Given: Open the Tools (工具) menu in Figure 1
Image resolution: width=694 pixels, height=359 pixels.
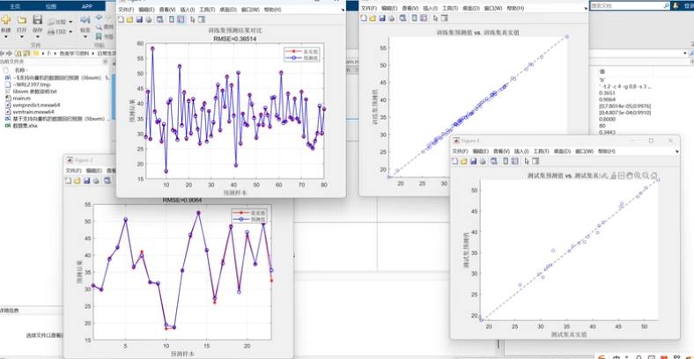Looking at the screenshot, I should [207, 9].
